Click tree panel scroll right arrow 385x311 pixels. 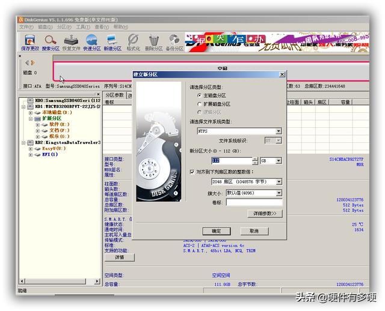97,281
